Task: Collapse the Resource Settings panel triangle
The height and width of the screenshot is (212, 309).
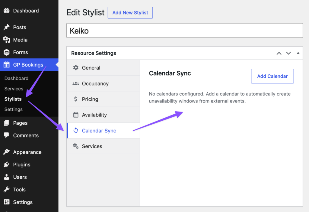Action: pos(298,53)
